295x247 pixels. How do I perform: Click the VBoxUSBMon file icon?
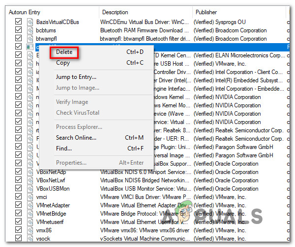coord(30,189)
